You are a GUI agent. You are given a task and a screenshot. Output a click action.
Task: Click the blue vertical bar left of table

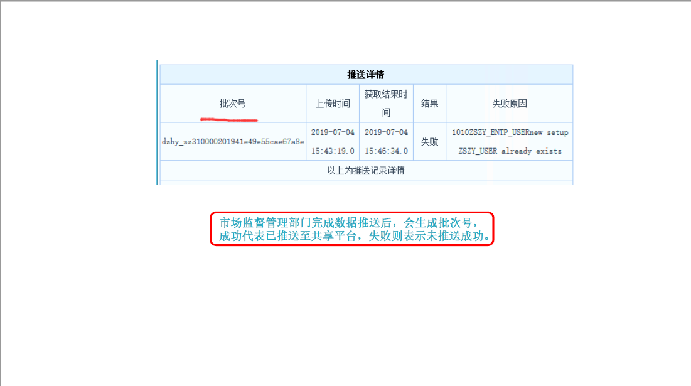coord(157,122)
